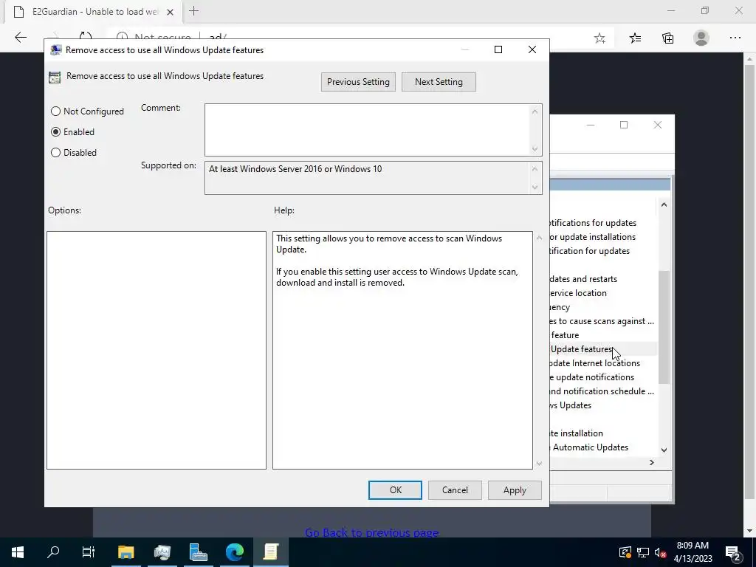The width and height of the screenshot is (756, 567).
Task: Open Edge Settings and more menu
Action: pyautogui.click(x=735, y=38)
